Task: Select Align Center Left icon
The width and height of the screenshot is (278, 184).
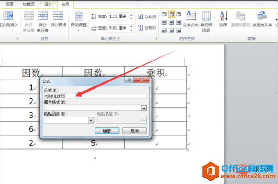Action: [164, 22]
